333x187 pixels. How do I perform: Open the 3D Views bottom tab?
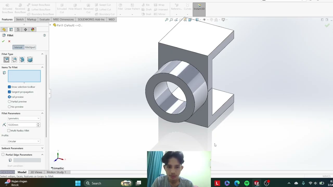36,172
